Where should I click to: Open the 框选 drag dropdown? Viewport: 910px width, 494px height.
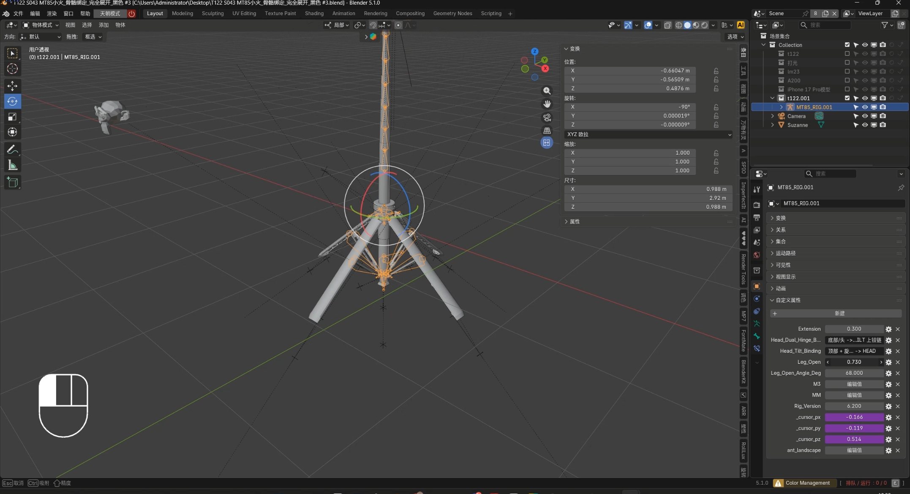tap(93, 37)
